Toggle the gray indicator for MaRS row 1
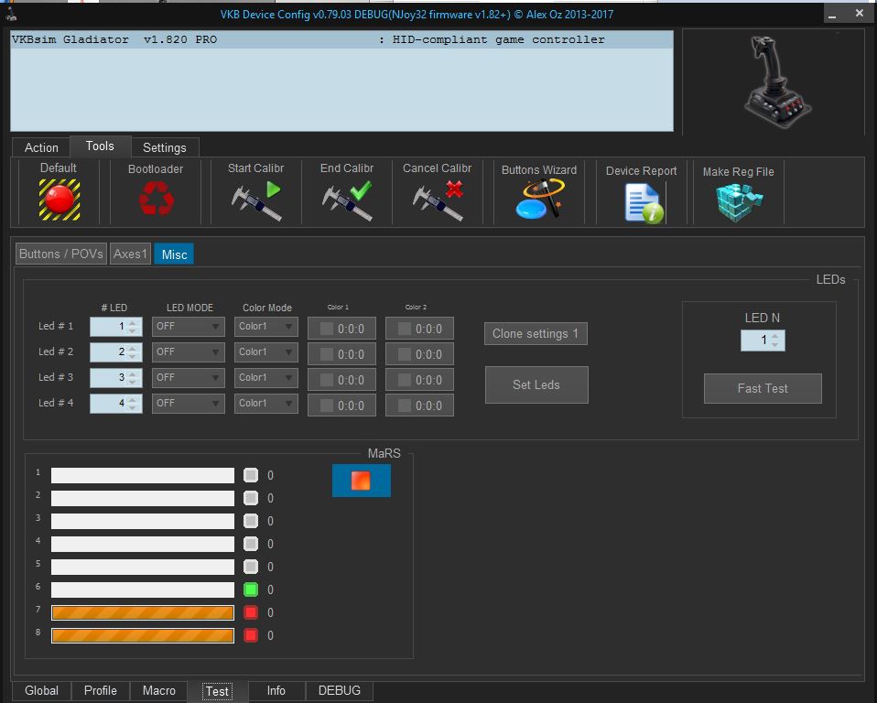Image resolution: width=877 pixels, height=703 pixels. tap(251, 476)
